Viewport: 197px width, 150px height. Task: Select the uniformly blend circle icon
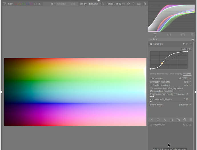(158, 120)
